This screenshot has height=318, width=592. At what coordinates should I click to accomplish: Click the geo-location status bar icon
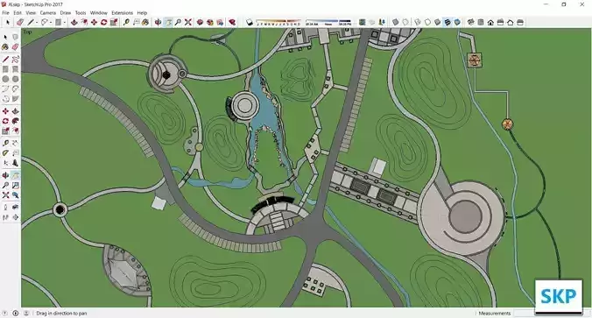coord(5,313)
